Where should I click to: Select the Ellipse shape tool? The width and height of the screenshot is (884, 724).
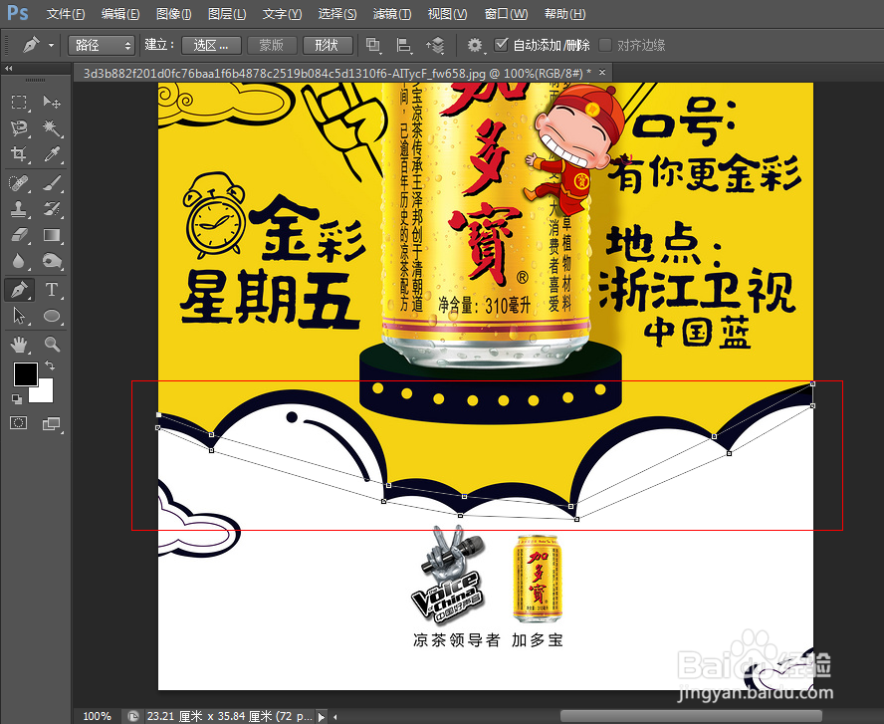[52, 316]
